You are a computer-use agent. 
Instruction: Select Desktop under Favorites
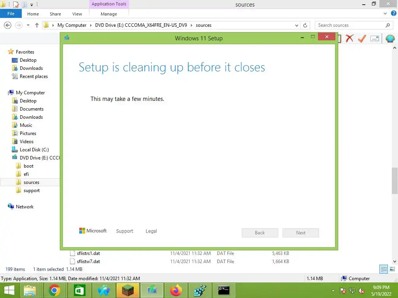(x=28, y=60)
